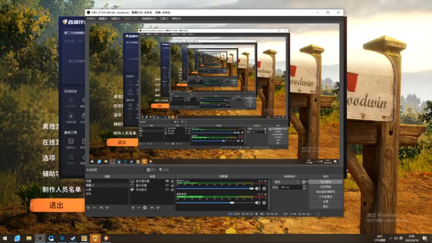Click the orange 退出 button in the game menu
Screen dimensions: 432x243
[57, 205]
